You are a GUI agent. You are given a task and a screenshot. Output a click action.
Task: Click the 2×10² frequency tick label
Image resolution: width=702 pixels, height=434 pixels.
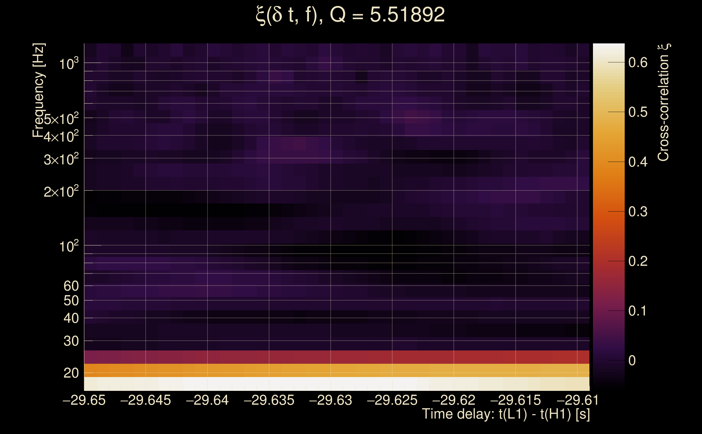pyautogui.click(x=61, y=192)
